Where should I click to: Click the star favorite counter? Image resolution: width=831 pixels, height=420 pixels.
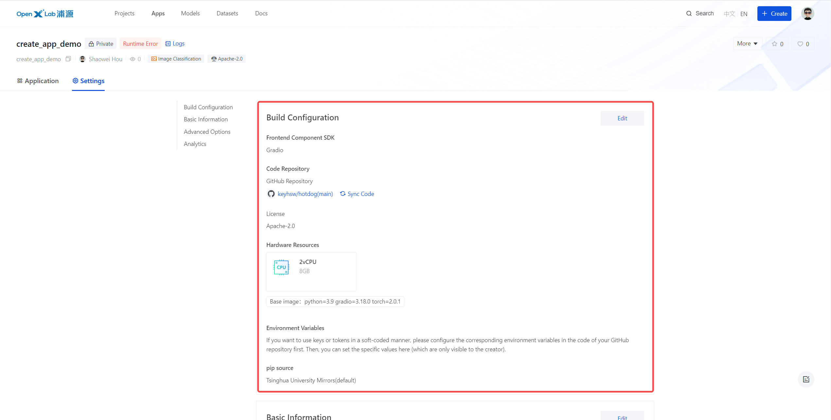point(777,44)
